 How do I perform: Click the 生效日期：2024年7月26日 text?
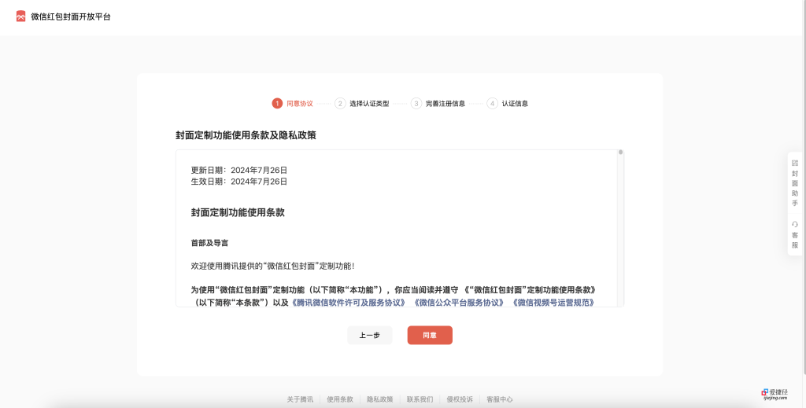click(239, 182)
